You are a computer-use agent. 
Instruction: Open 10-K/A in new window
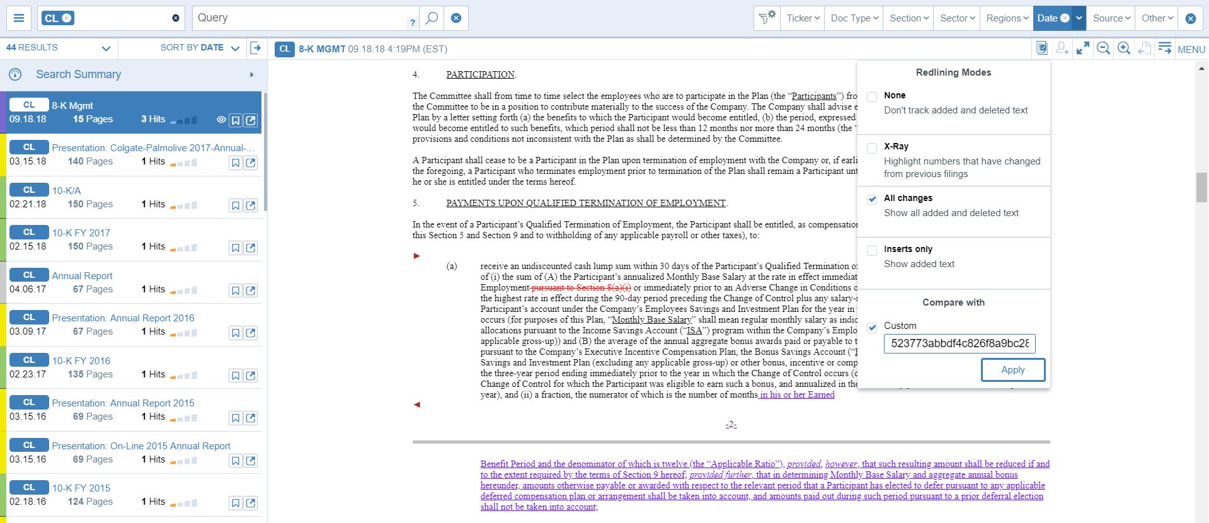click(251, 205)
